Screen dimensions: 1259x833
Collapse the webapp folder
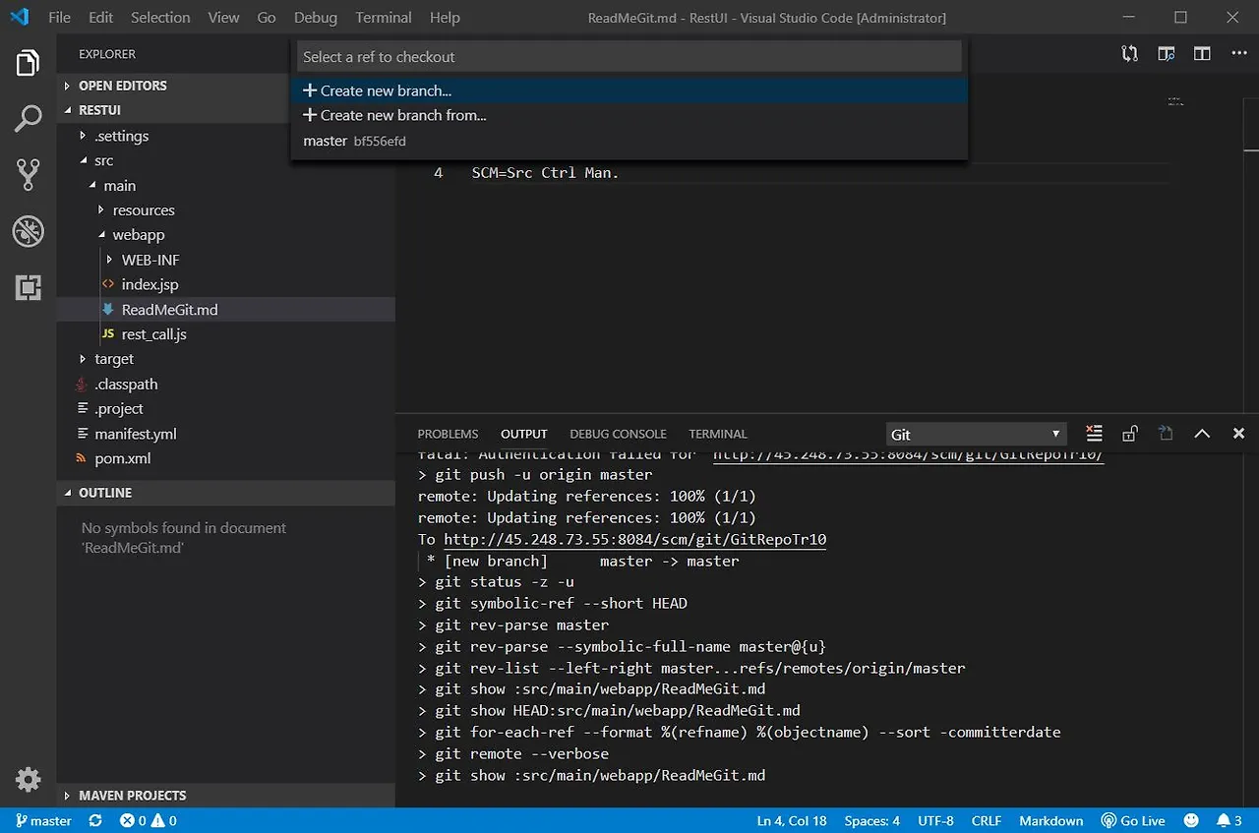[x=226, y=235]
